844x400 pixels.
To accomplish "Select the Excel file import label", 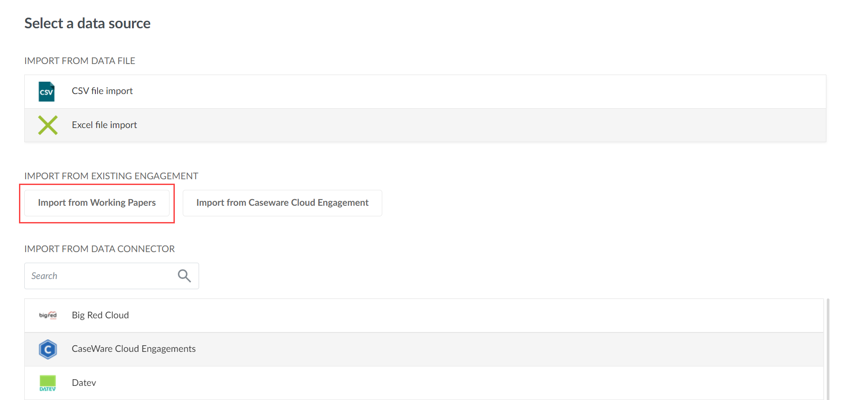I will click(x=104, y=125).
